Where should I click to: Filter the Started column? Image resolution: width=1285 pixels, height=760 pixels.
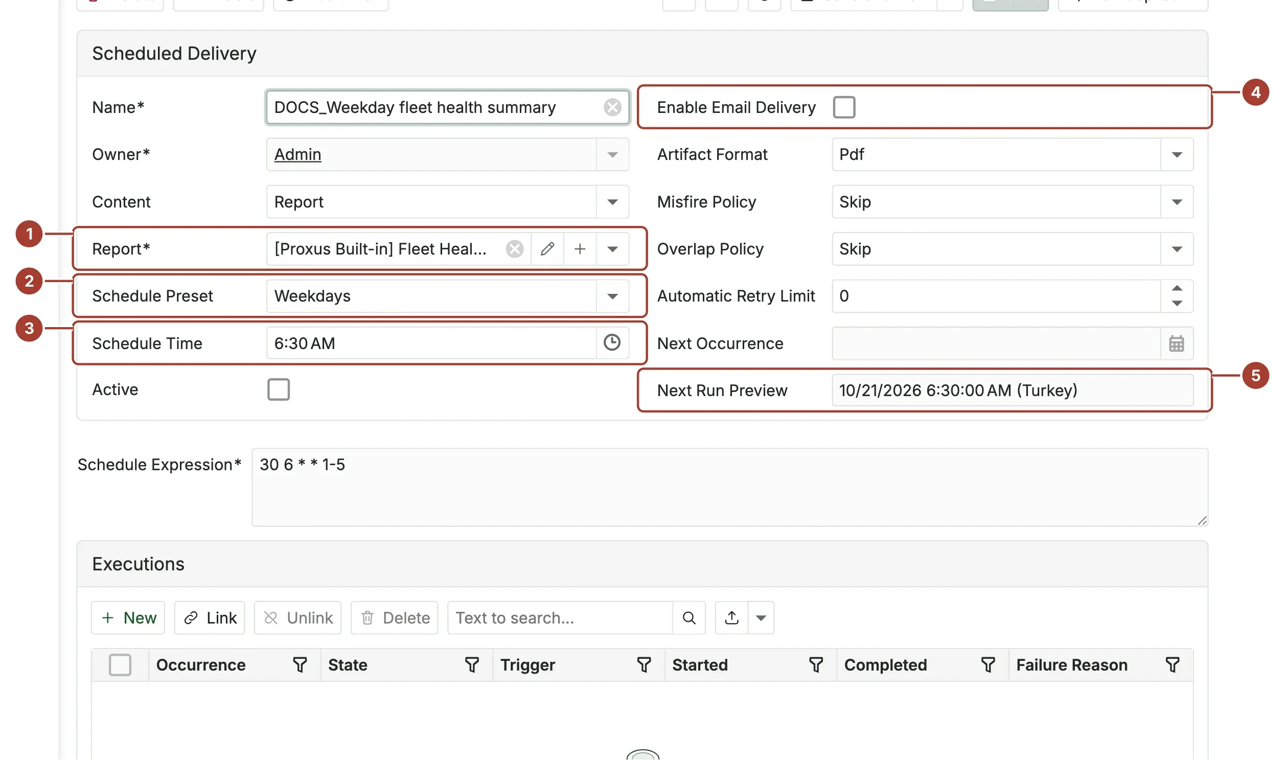click(816, 665)
